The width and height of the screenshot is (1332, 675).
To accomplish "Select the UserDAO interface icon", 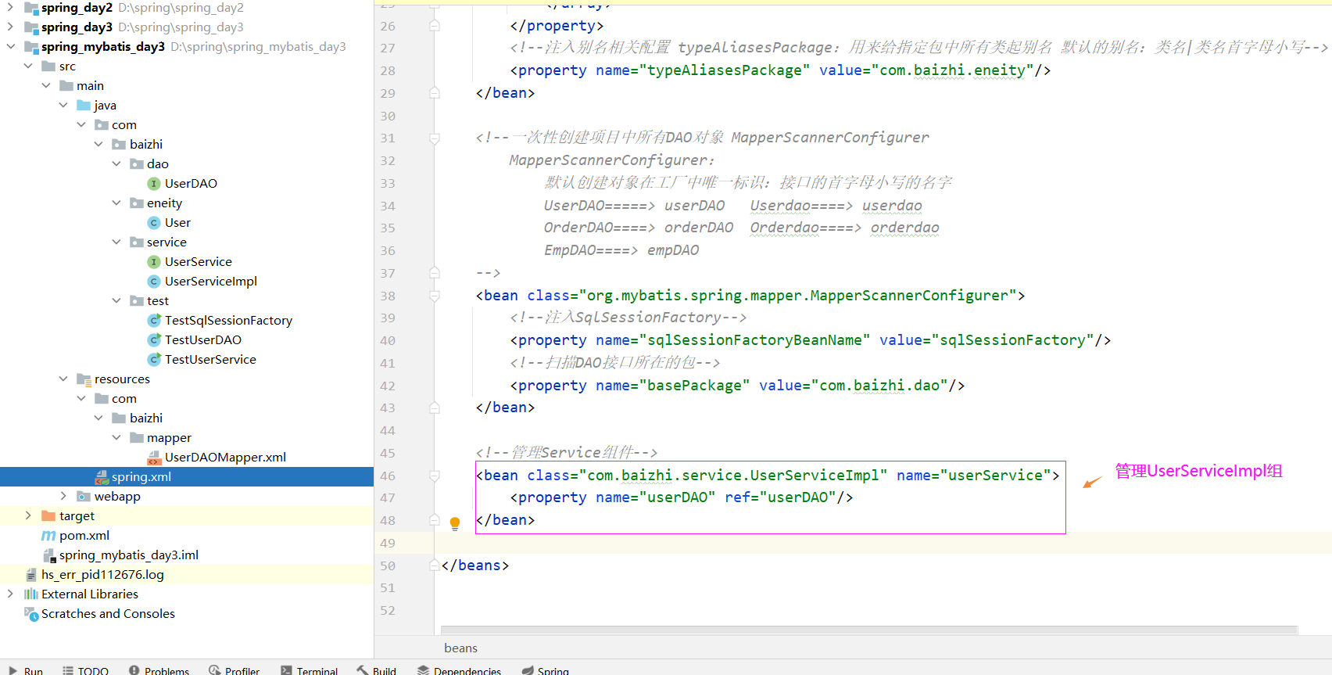I will (154, 184).
